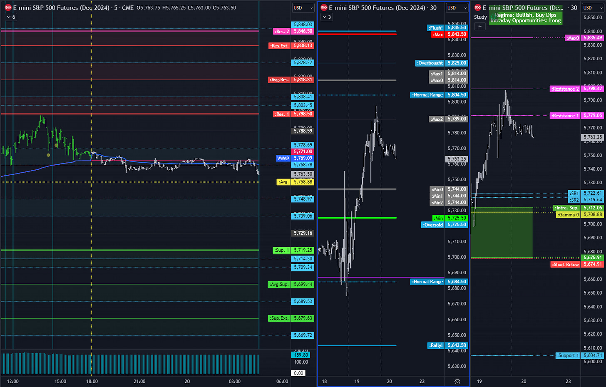Click the Normal Range 5,804.50 price label
This screenshot has height=387, width=606.
[457, 95]
